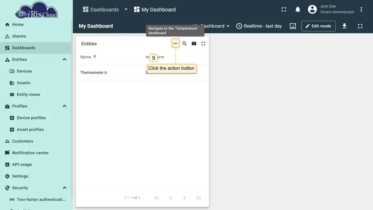Click the Entity views icon
373x210 pixels.
click(x=12, y=95)
